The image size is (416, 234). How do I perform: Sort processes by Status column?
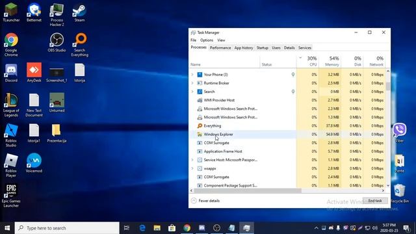click(x=278, y=61)
